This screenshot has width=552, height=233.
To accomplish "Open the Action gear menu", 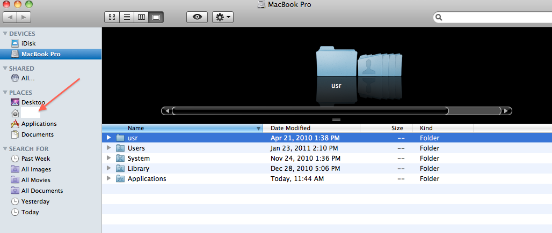I will pos(223,17).
